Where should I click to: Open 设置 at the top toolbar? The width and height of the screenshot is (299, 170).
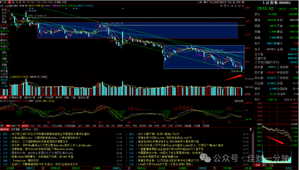pos(64,2)
